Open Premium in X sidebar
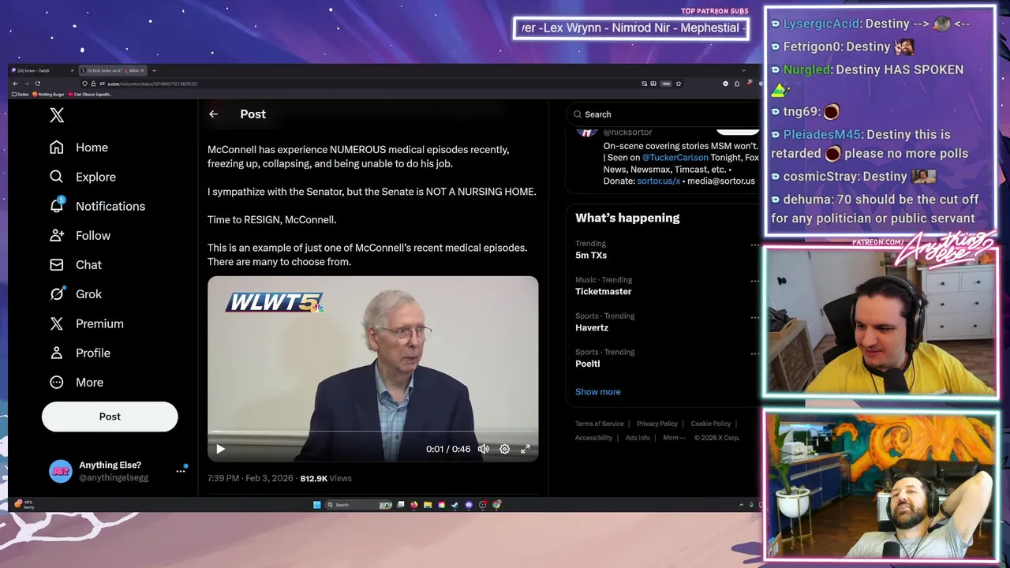The image size is (1010, 568). click(87, 323)
